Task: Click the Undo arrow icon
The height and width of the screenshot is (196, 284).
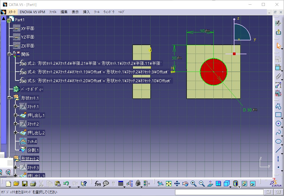Action: point(66,184)
